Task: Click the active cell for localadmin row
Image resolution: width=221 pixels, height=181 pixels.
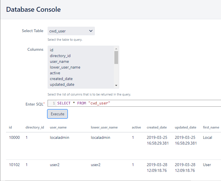Action: [x=133, y=138]
